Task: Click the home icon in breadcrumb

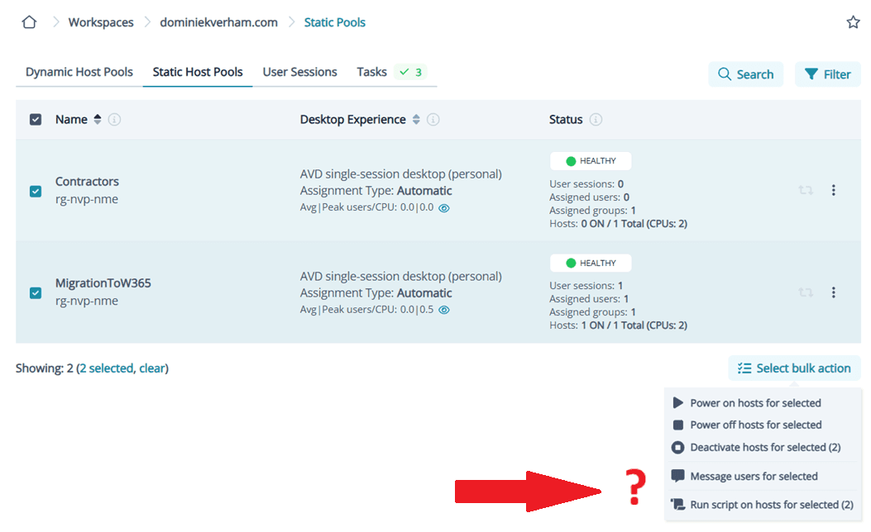Action: click(x=29, y=22)
